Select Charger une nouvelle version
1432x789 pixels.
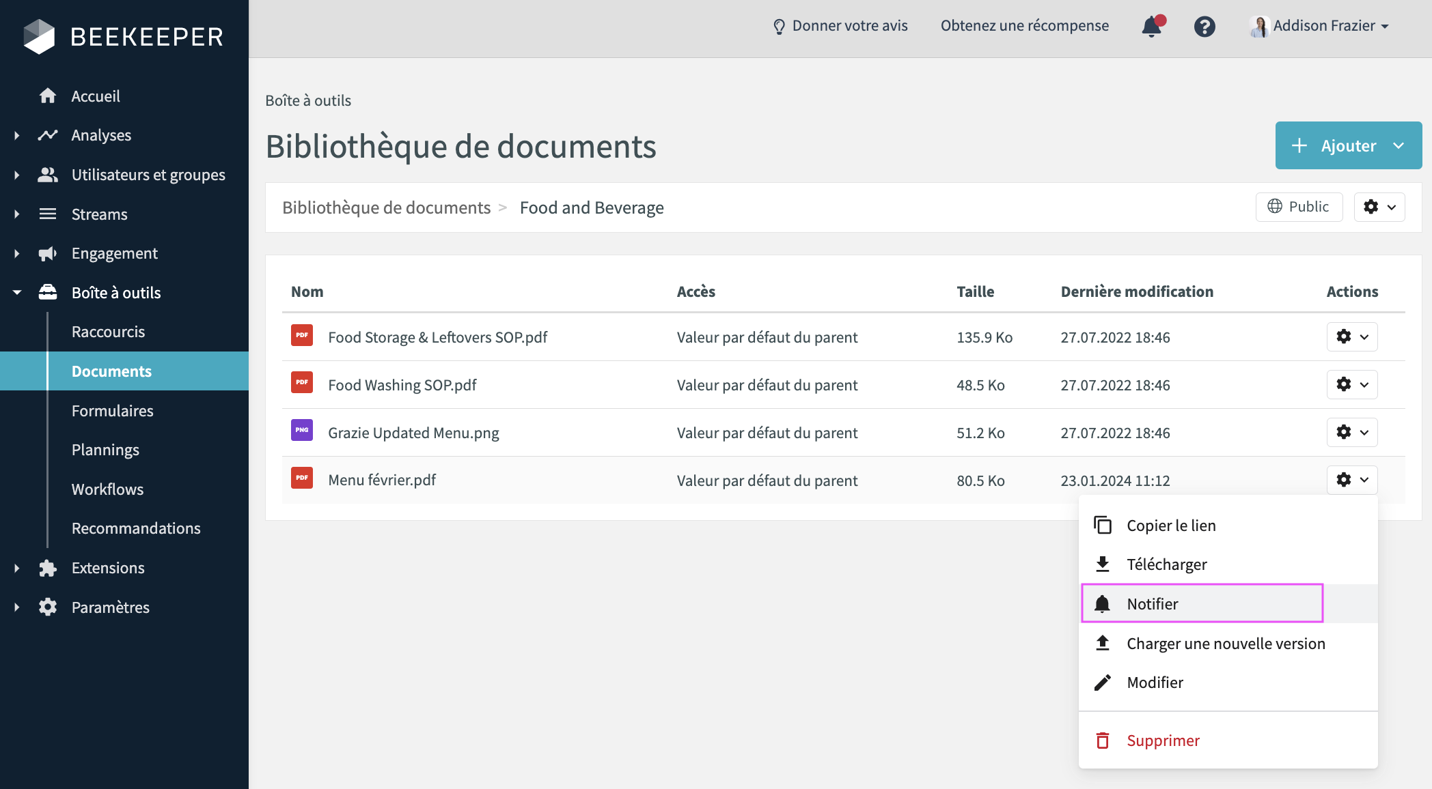1225,643
